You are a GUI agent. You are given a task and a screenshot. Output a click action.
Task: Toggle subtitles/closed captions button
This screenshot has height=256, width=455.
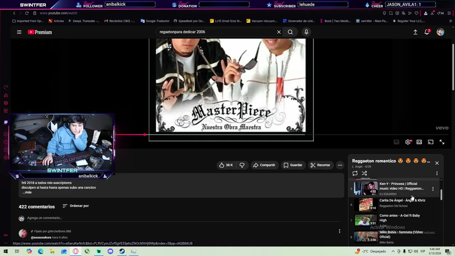point(396,142)
